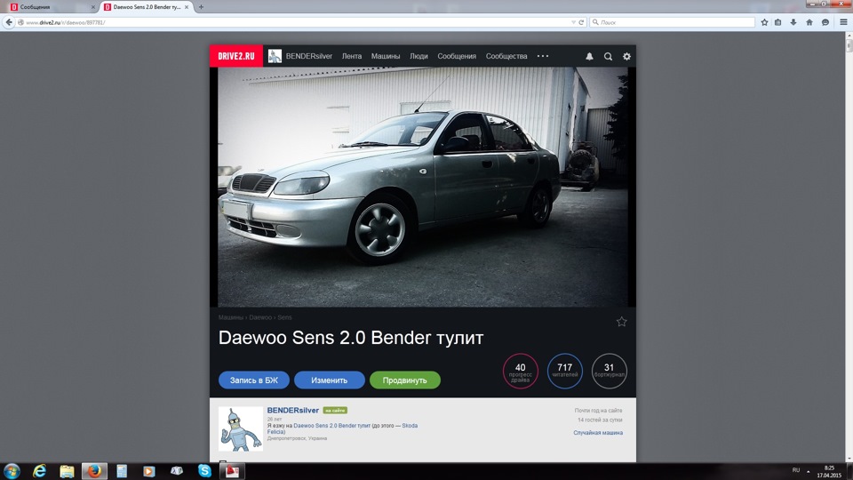The image size is (853, 480).
Task: Open Firefox bookmarks list icon
Action: [x=778, y=22]
